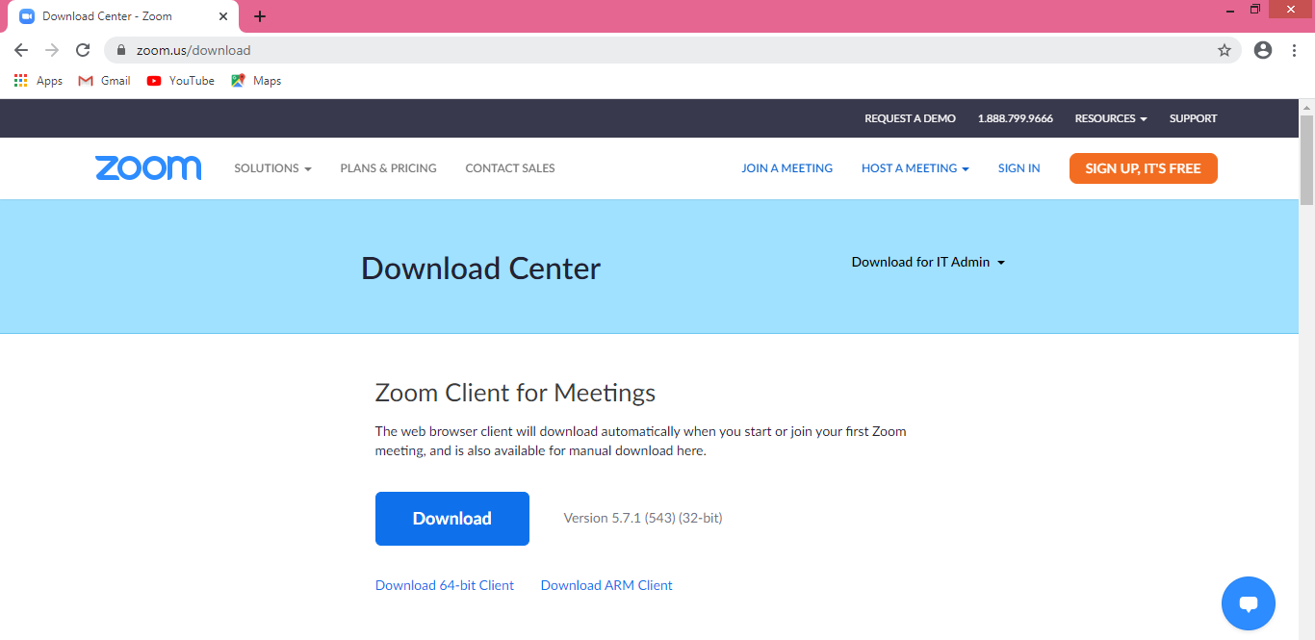Open Gmail from the bookmarks bar

tap(103, 80)
